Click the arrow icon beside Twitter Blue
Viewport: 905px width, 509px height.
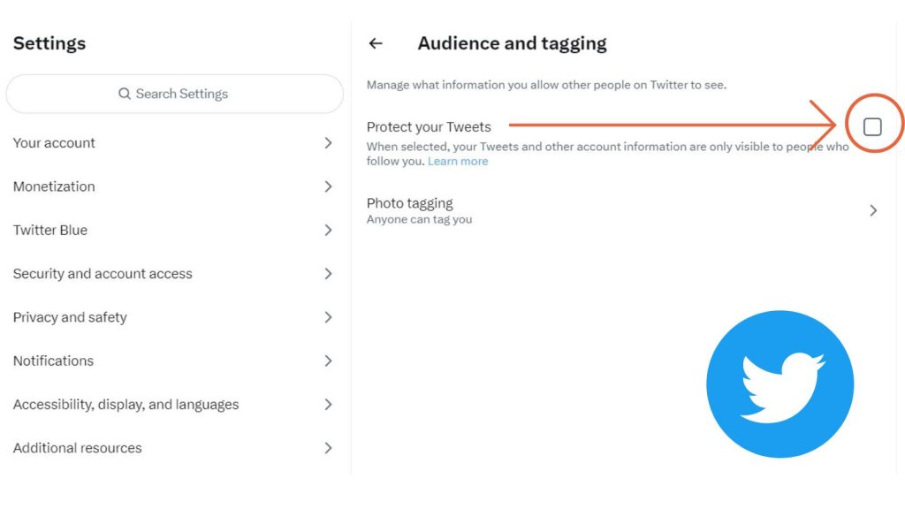[328, 231]
